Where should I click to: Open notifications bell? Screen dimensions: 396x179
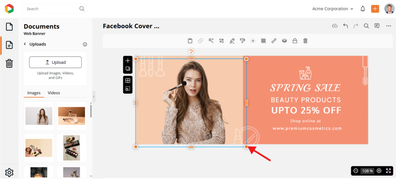363,9
